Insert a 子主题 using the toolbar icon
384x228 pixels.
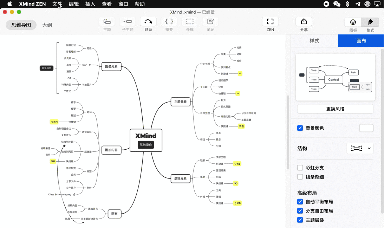tap(128, 21)
